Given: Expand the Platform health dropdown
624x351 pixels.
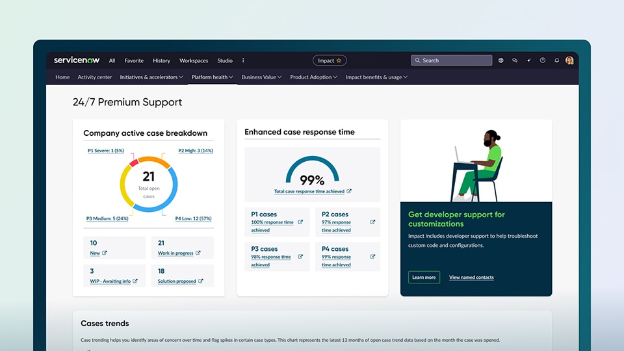Looking at the screenshot, I should tap(212, 77).
